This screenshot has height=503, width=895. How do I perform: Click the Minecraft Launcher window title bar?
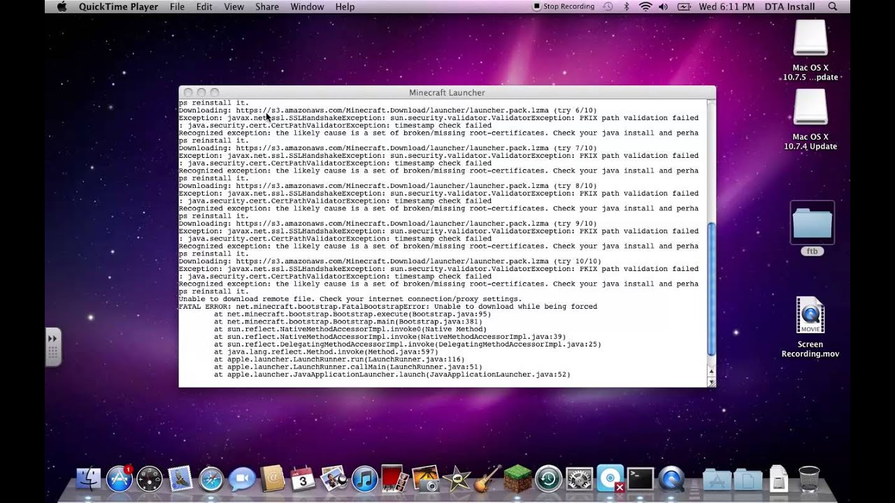click(x=447, y=92)
